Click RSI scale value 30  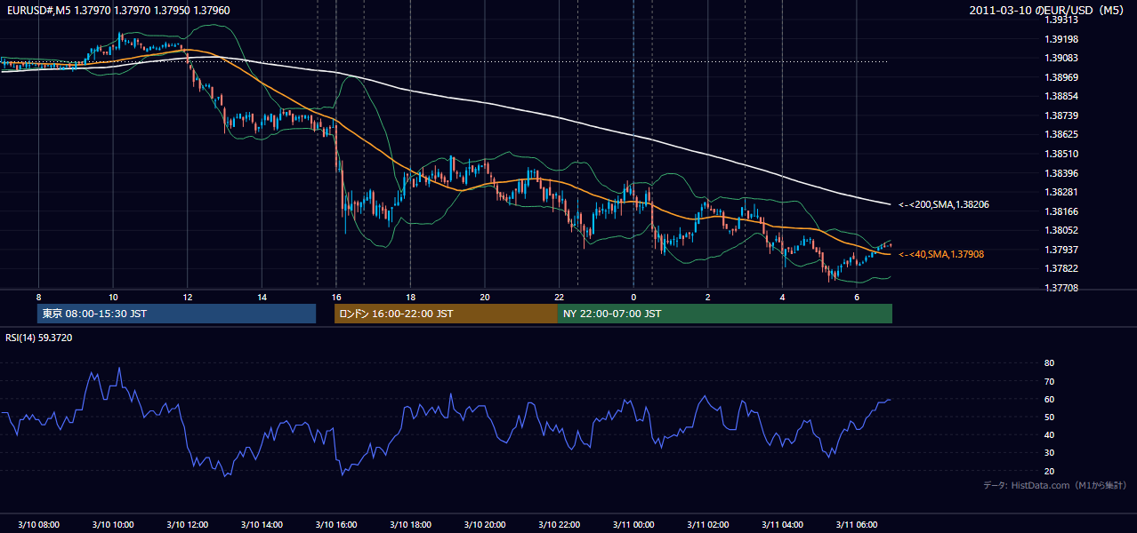(x=1050, y=453)
